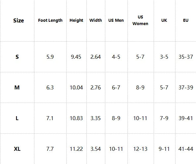Select the 3.35 width cell

pyautogui.click(x=96, y=118)
